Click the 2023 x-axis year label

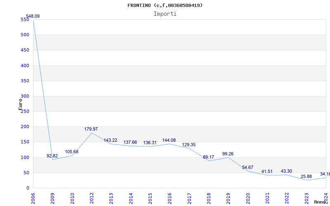click(x=306, y=199)
